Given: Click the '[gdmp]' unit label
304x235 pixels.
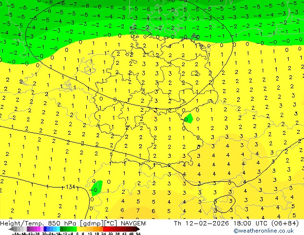Looking at the screenshot, I should (91, 223).
